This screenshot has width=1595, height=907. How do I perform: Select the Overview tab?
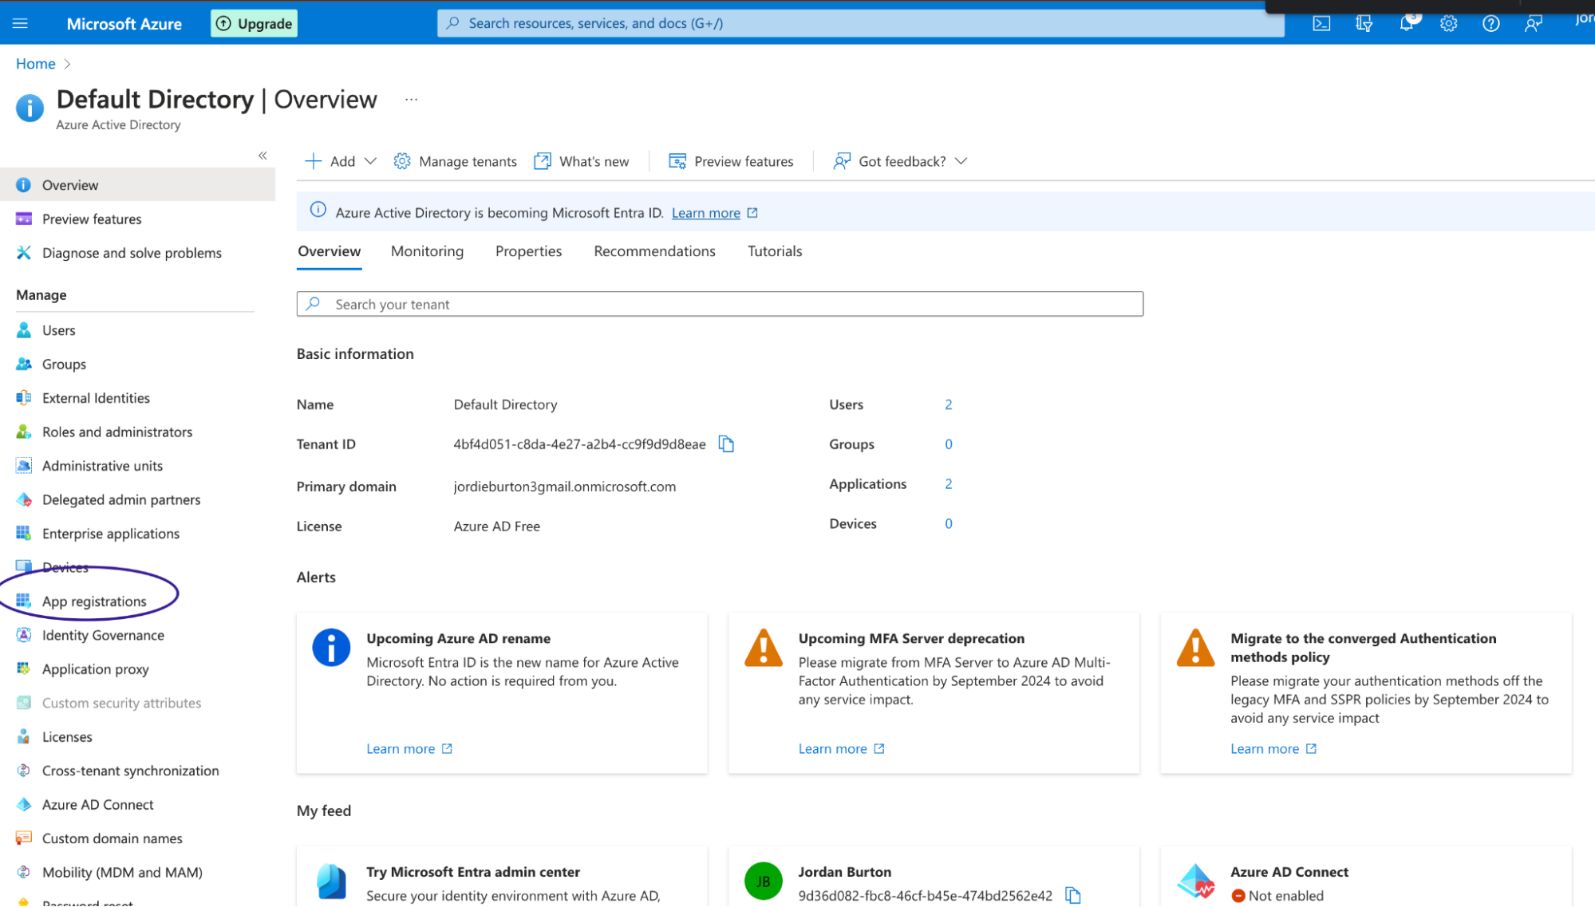[329, 251]
